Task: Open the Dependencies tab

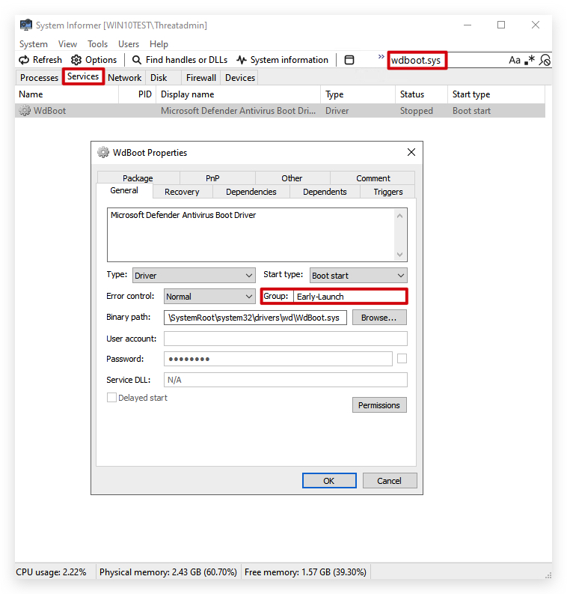Action: click(251, 192)
